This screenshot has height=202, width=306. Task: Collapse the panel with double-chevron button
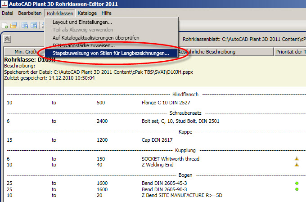coord(7,39)
